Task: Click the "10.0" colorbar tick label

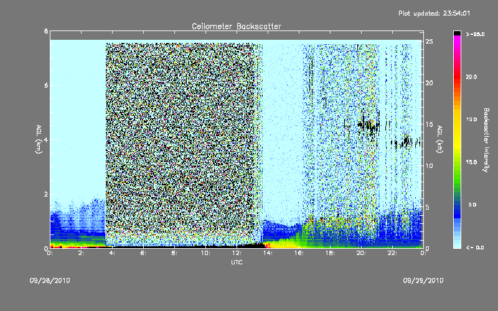Action: [x=471, y=162]
